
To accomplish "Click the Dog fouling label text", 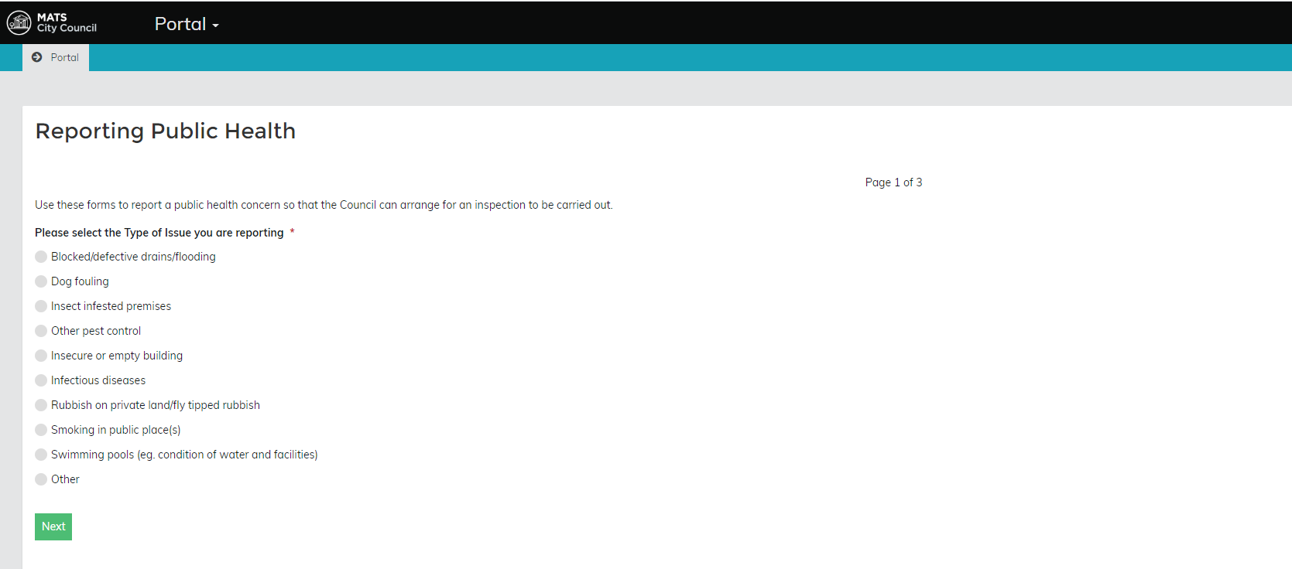I will point(80,281).
